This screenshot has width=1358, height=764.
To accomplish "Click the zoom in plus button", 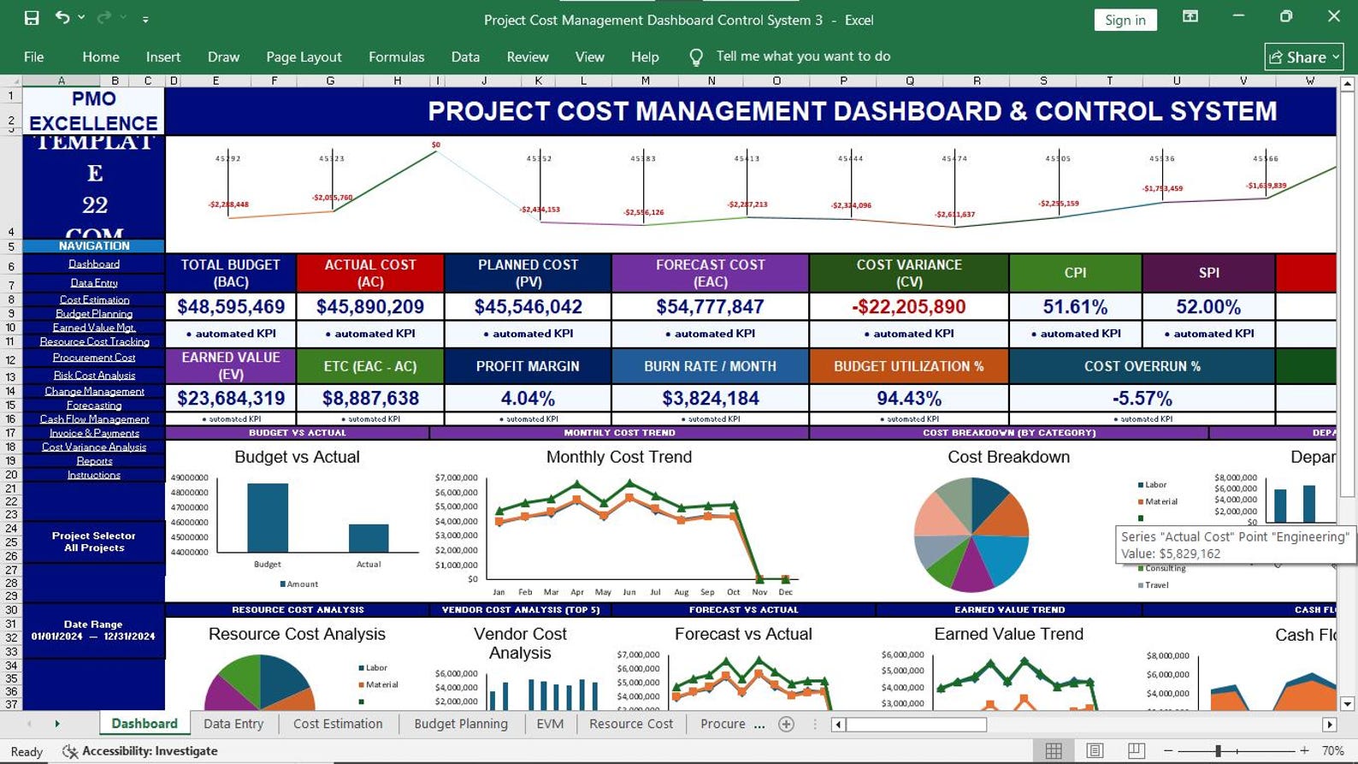I will (1304, 750).
